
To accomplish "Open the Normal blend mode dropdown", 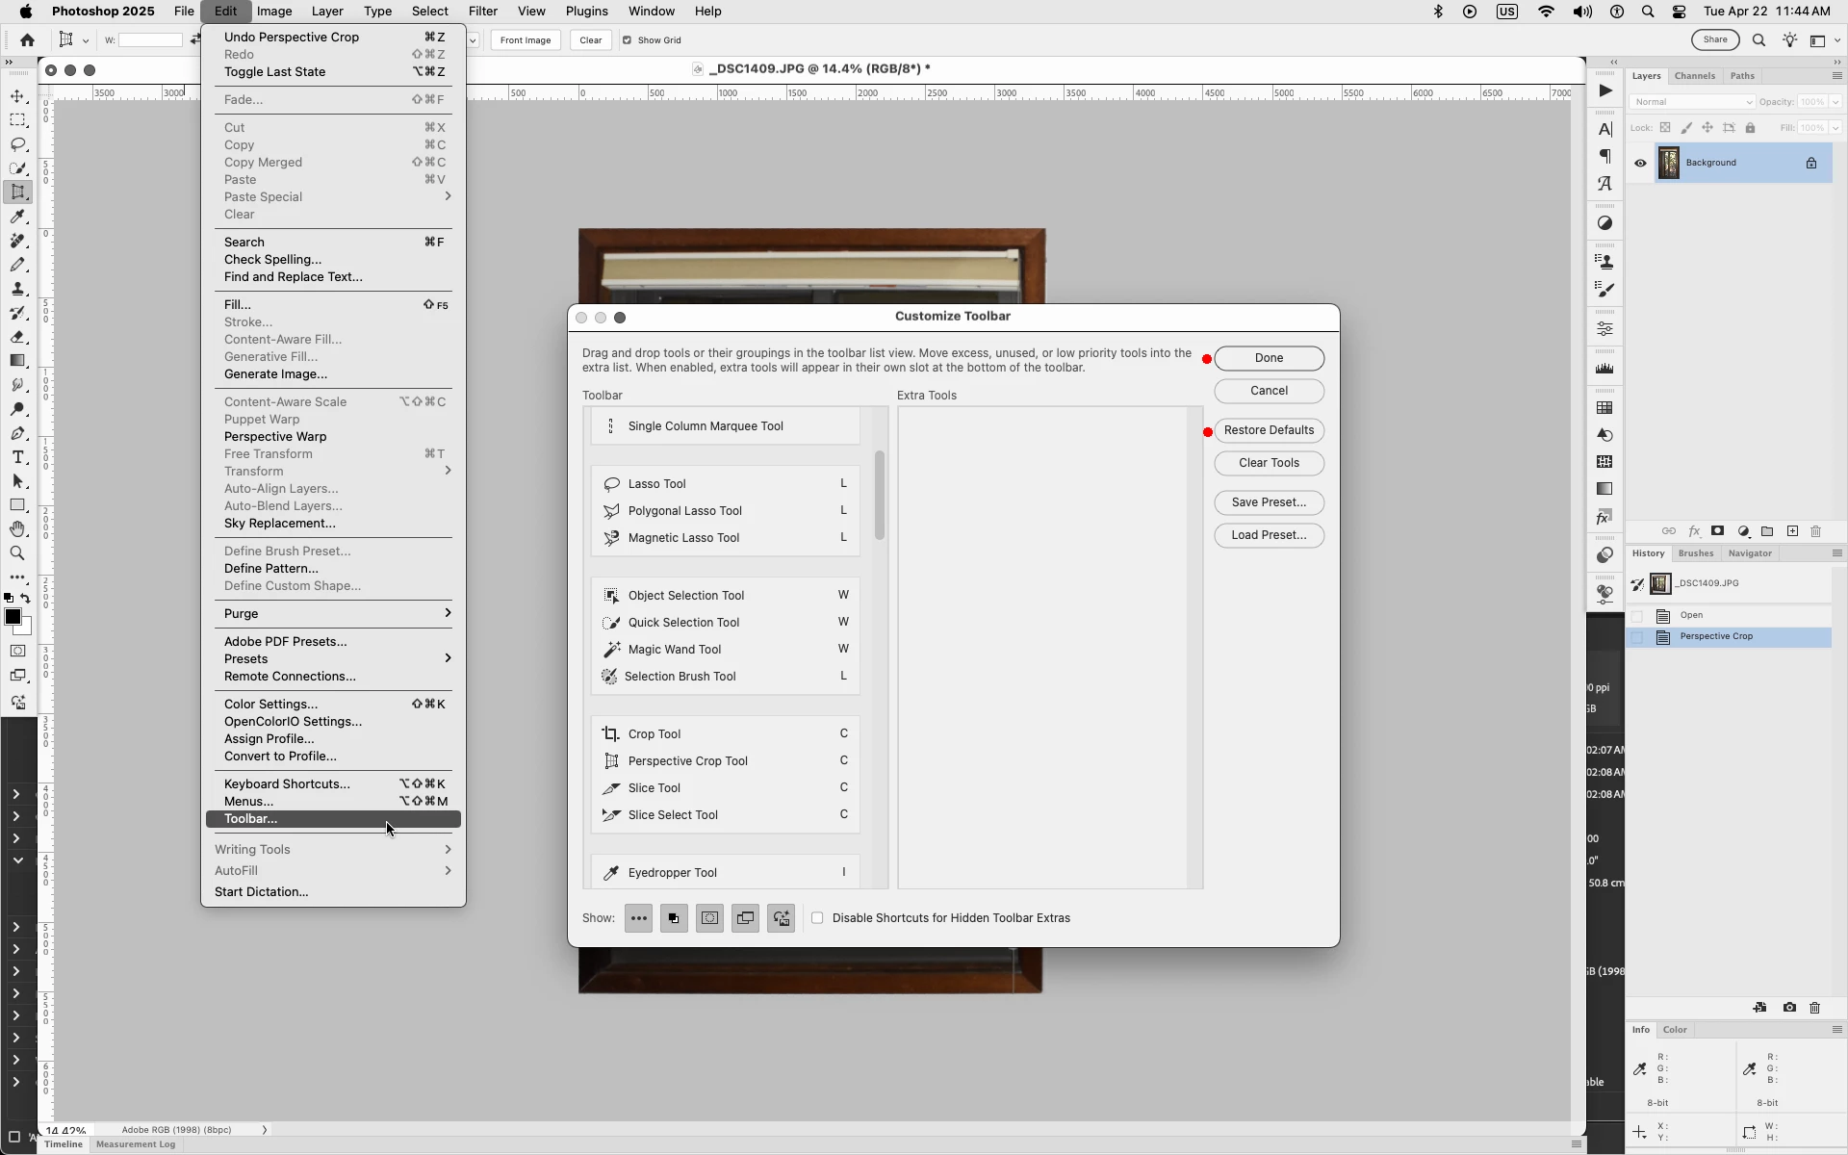I will (1692, 102).
